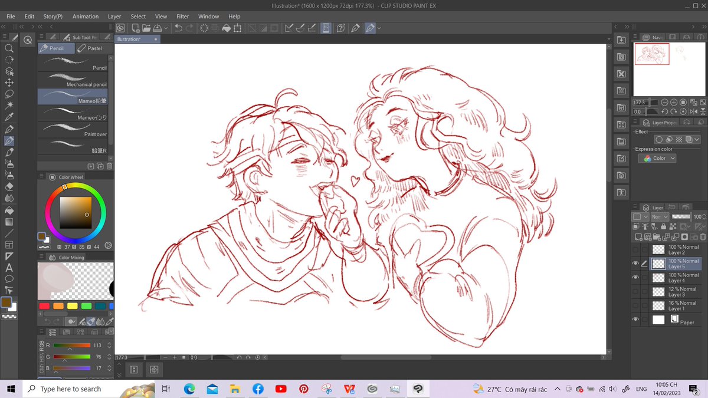708x398 pixels.
Task: Select the Text tool
Action: click(9, 267)
